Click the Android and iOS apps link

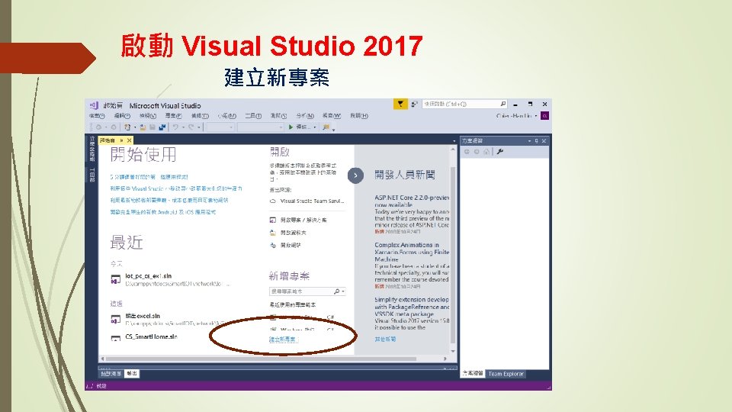pyautogui.click(x=163, y=212)
